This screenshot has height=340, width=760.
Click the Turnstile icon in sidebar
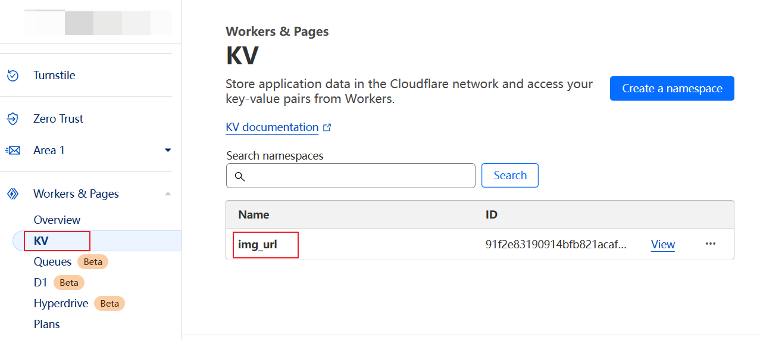point(12,76)
